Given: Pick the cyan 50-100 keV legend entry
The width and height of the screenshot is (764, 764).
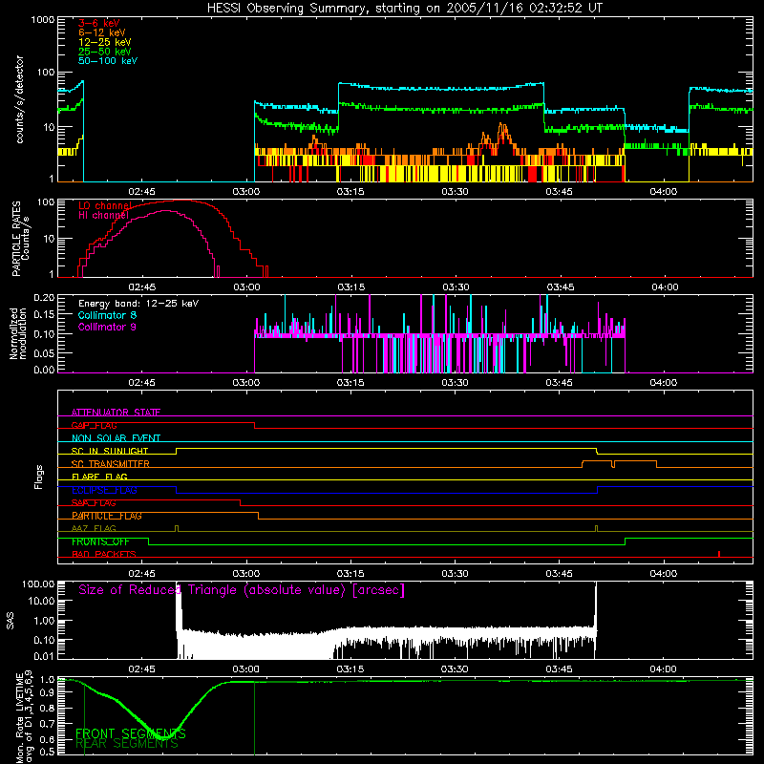Looking at the screenshot, I should coord(108,61).
